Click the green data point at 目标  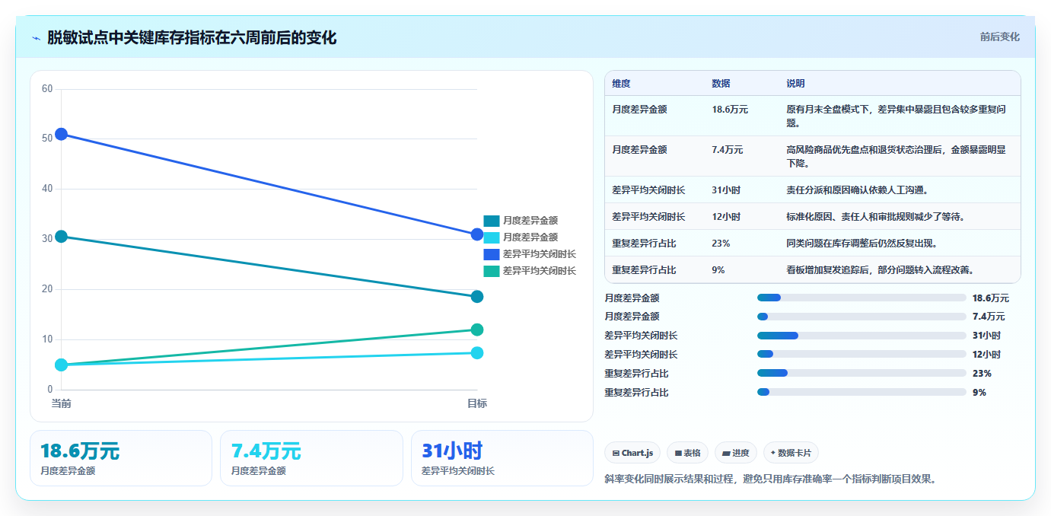[477, 330]
